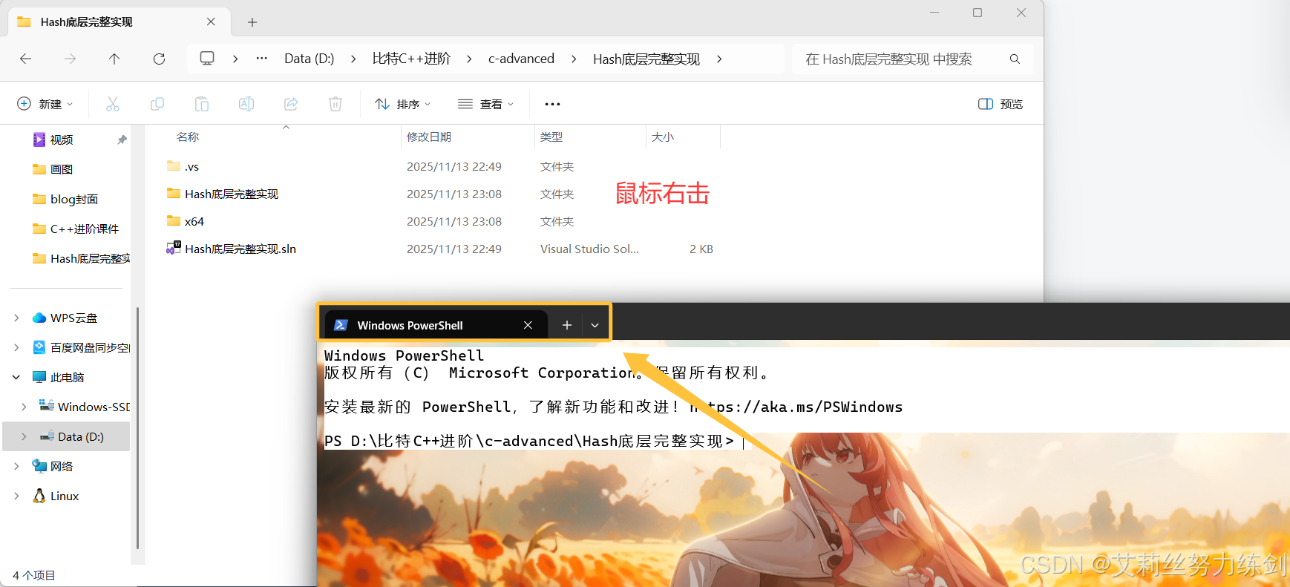Click the Paste icon in toolbar

coord(202,104)
